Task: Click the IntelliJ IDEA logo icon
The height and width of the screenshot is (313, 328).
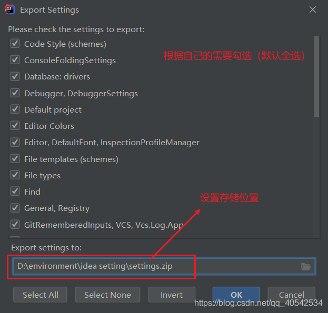Action: [10, 9]
